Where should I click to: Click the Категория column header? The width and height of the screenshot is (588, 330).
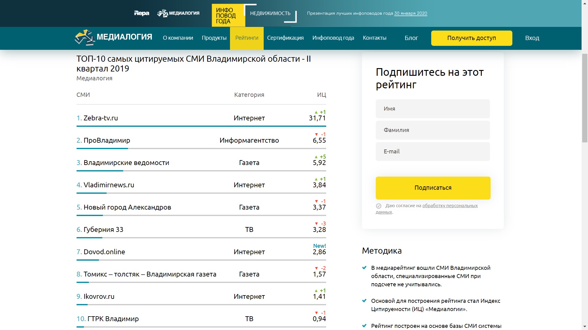[249, 95]
